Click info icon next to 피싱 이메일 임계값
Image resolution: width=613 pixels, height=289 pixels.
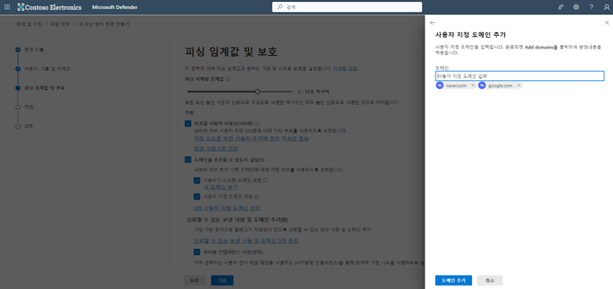pos(228,79)
